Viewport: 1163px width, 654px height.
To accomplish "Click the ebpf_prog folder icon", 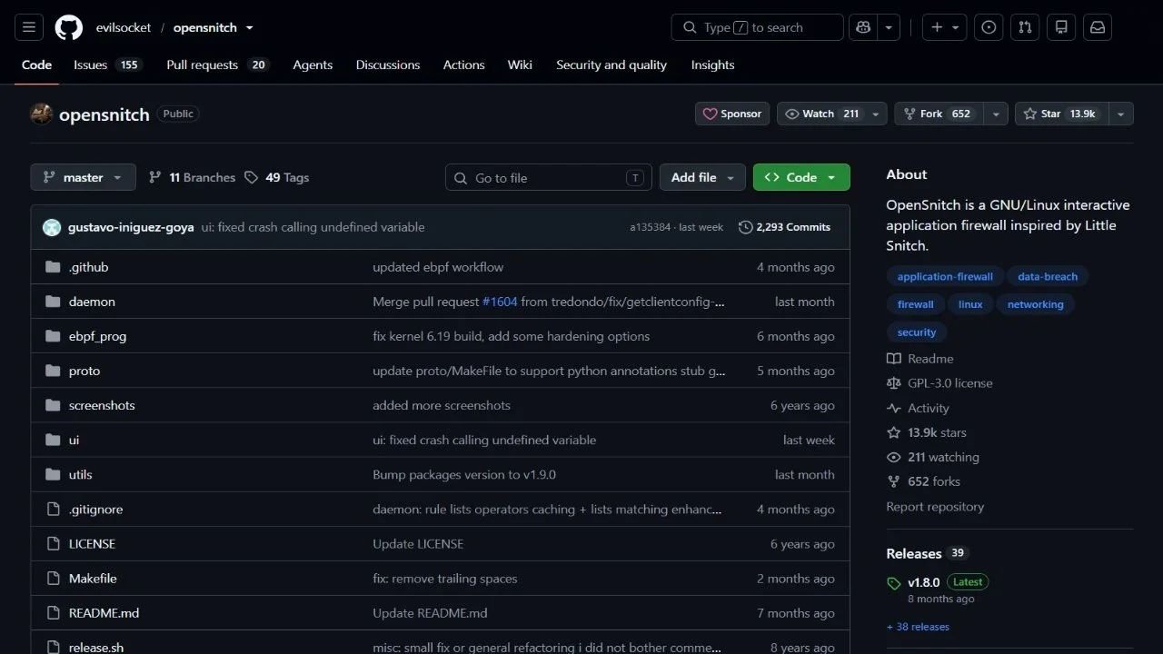I will click(53, 336).
